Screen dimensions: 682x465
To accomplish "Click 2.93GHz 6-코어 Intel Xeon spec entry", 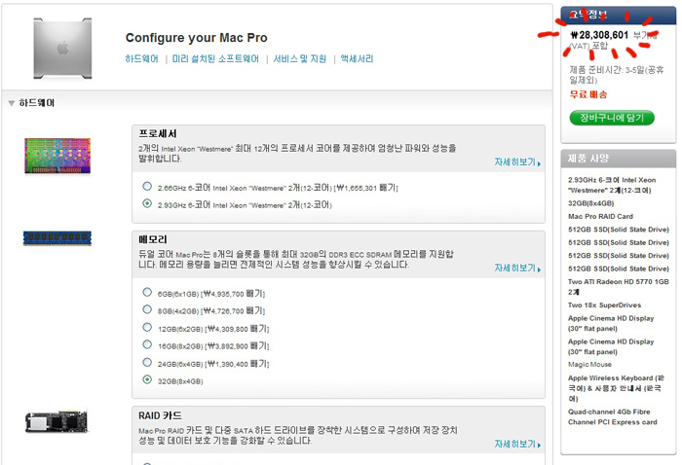I will point(612,185).
